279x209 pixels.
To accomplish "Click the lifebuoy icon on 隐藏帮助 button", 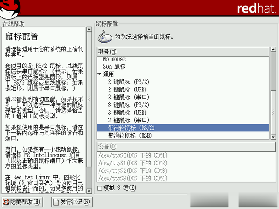I will coord(6,202).
